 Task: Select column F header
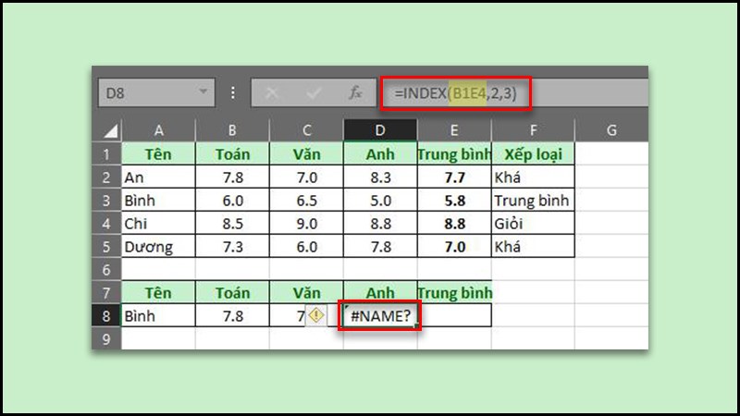(x=533, y=130)
